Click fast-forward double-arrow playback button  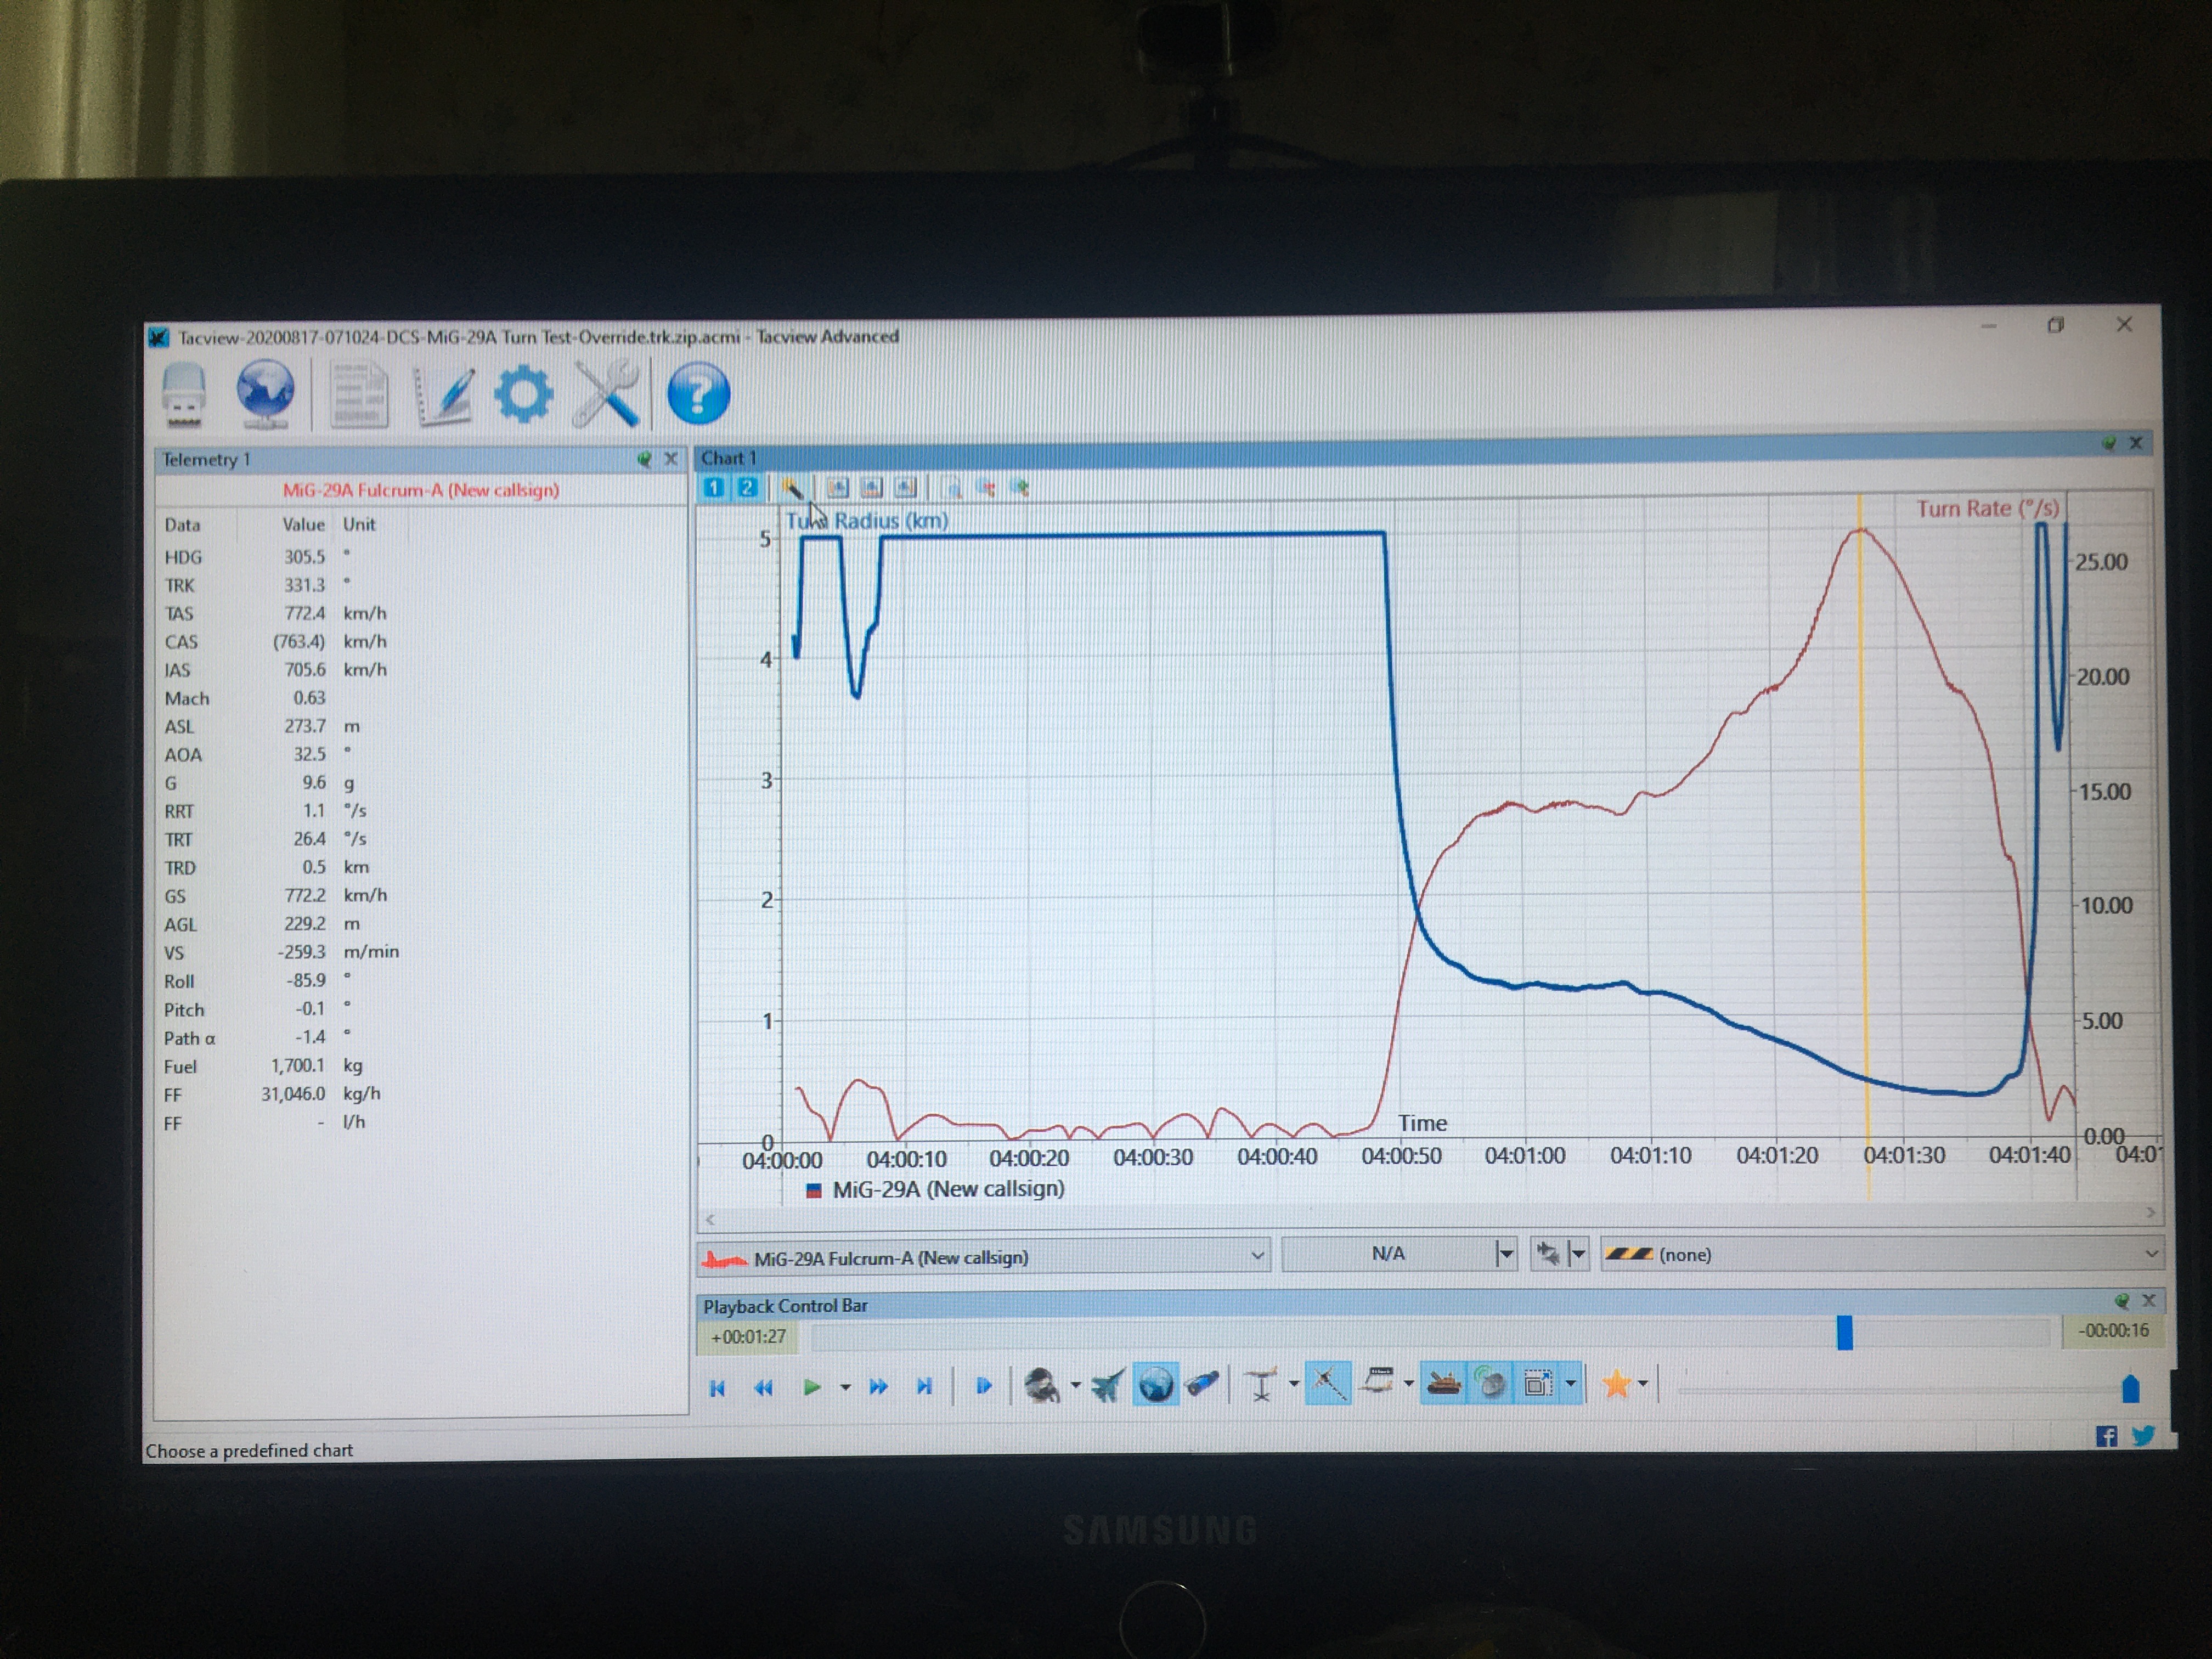click(878, 1387)
